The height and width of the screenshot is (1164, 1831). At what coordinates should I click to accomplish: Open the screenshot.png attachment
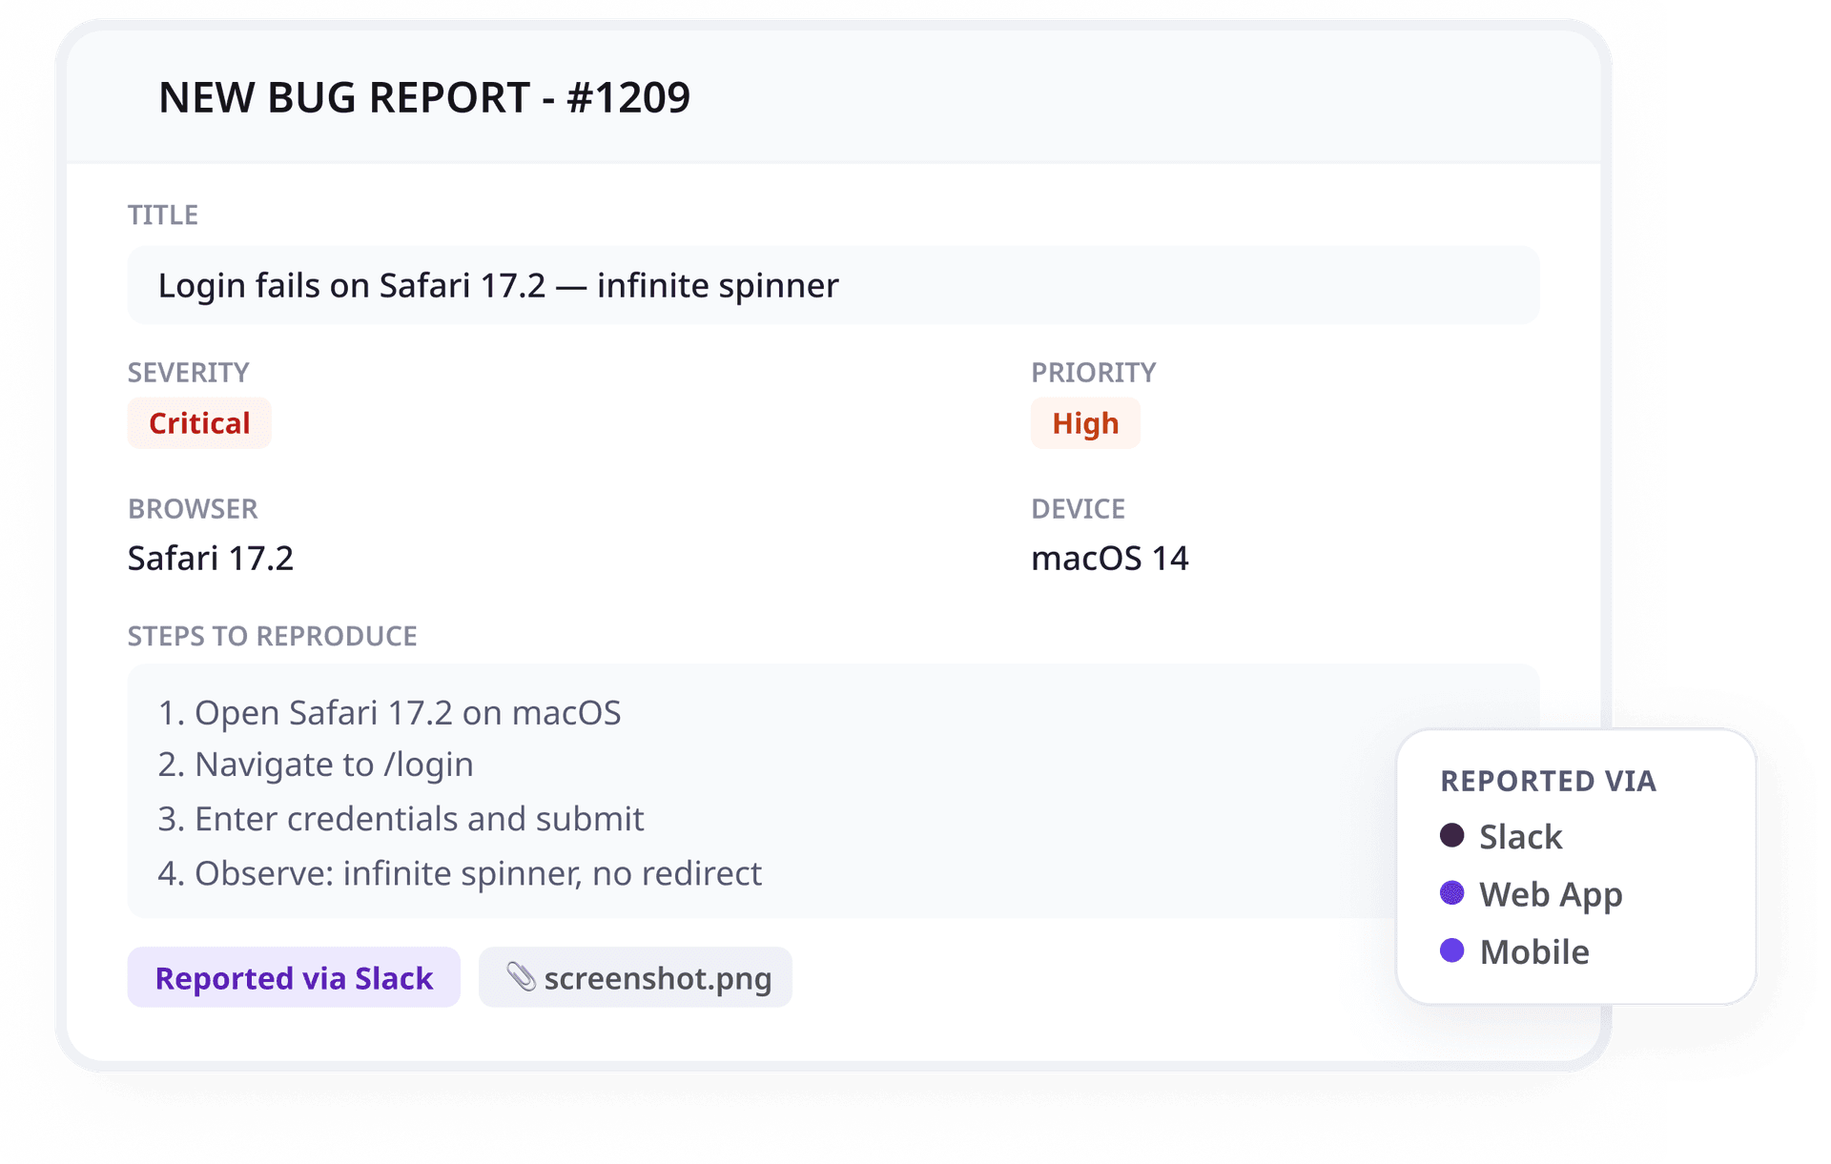(635, 977)
